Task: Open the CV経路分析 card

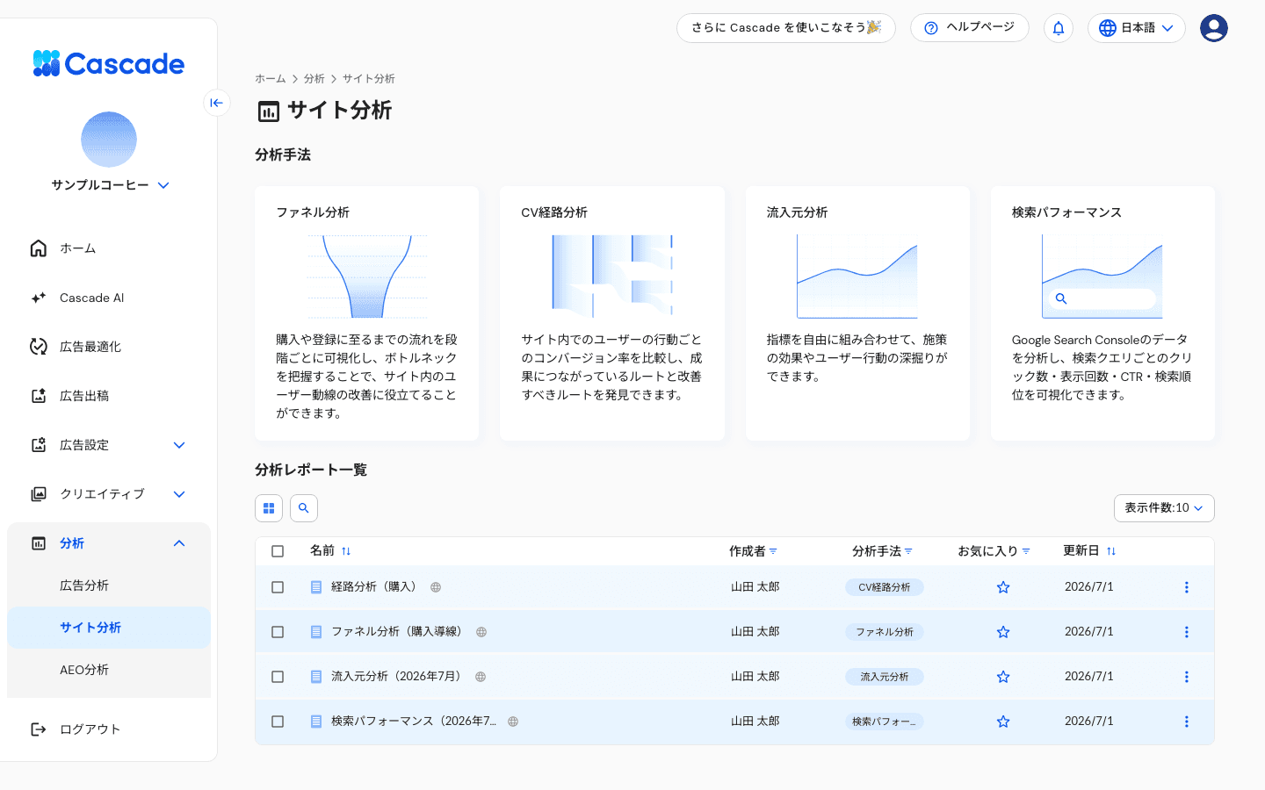Action: pos(612,313)
